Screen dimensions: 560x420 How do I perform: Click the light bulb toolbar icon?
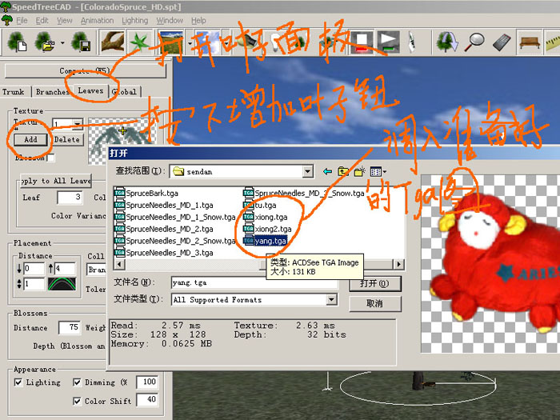(275, 42)
